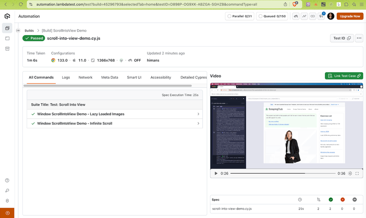Screen dimensions: 366x218
Task: Click the Cypress version icon in configurations
Action: click(121, 60)
